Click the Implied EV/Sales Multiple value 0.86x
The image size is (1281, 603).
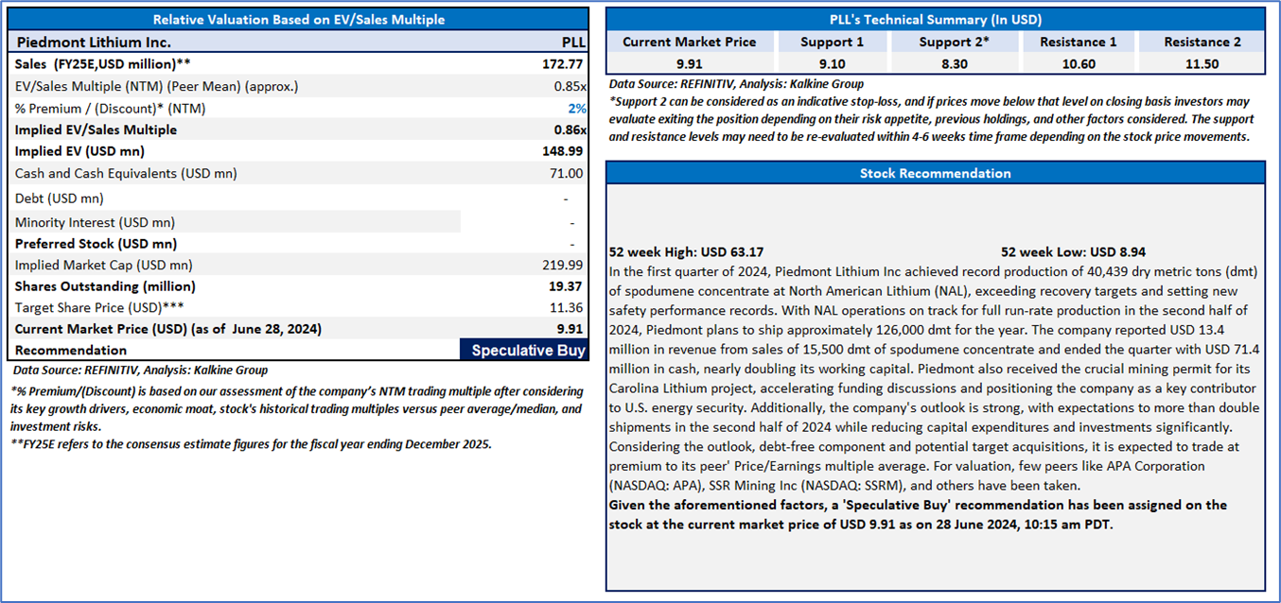click(x=570, y=129)
